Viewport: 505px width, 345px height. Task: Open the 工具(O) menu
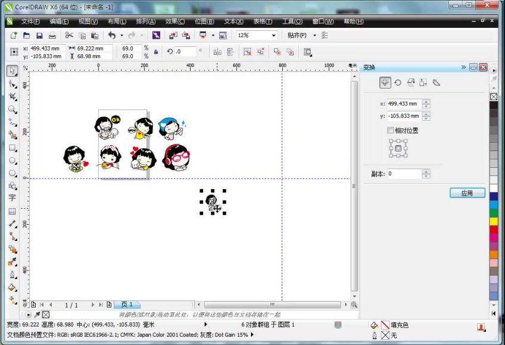coord(292,21)
